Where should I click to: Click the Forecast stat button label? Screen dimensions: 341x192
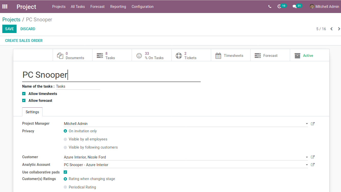coord(270,56)
